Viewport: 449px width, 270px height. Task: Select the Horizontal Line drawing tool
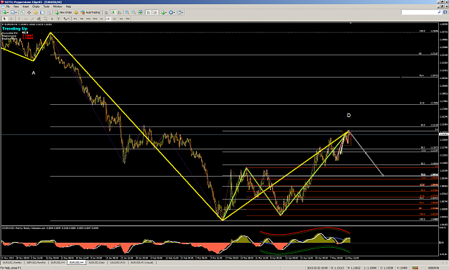click(25, 19)
